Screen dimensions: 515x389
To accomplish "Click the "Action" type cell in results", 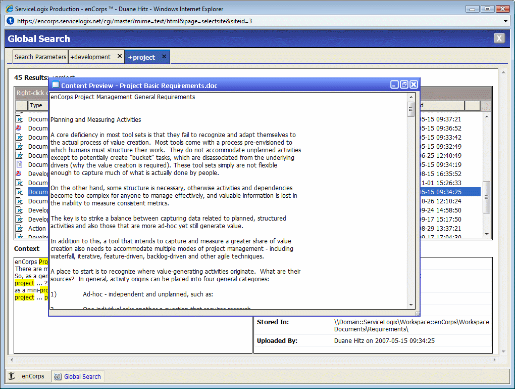I will 37,229.
